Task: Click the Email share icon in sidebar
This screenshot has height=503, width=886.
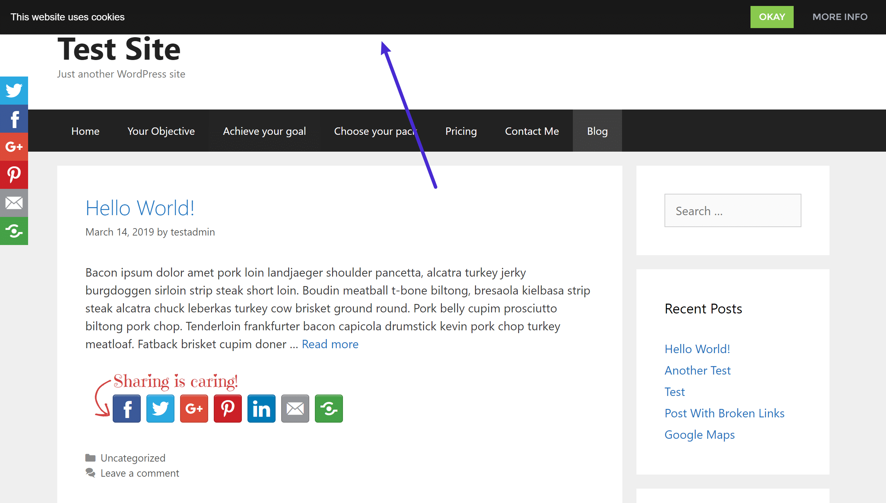Action: [14, 203]
